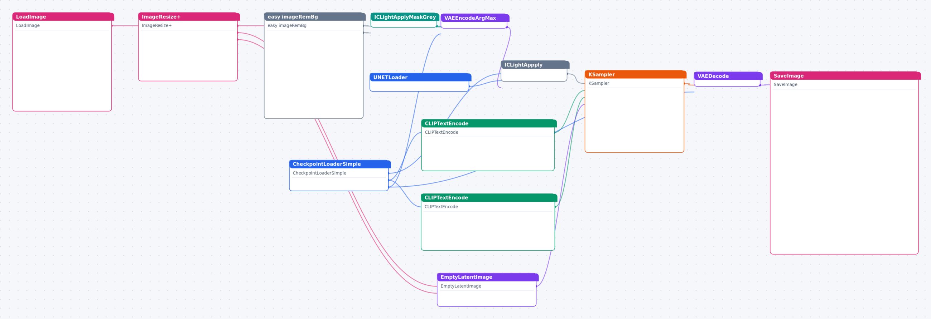Click the easy imageRemBg body label

[287, 26]
